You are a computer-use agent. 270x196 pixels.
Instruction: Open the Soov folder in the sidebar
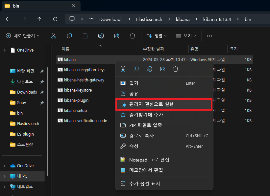coord(21,103)
